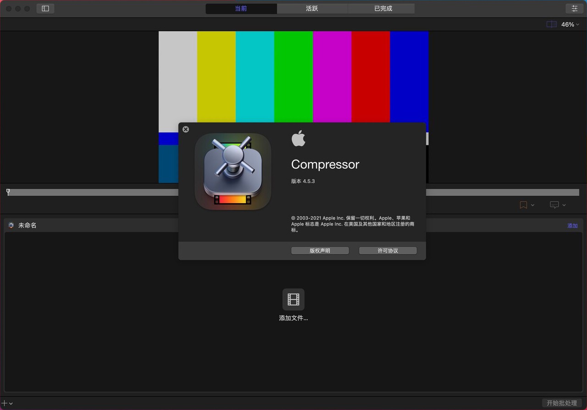Toggle the inspector sliders icon
This screenshot has height=410, width=587.
pos(574,8)
